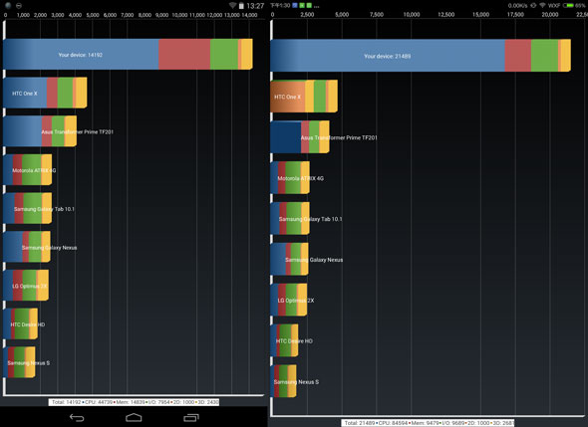The image size is (588, 427).
Task: Select Motorola ATRIX 4G bar in left chart
Action: tap(27, 169)
